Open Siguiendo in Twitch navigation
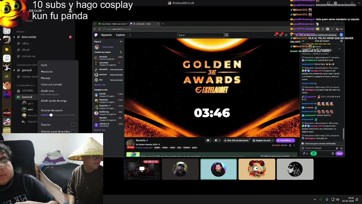Image resolution: width=362 pixels, height=204 pixels. pyautogui.click(x=106, y=35)
